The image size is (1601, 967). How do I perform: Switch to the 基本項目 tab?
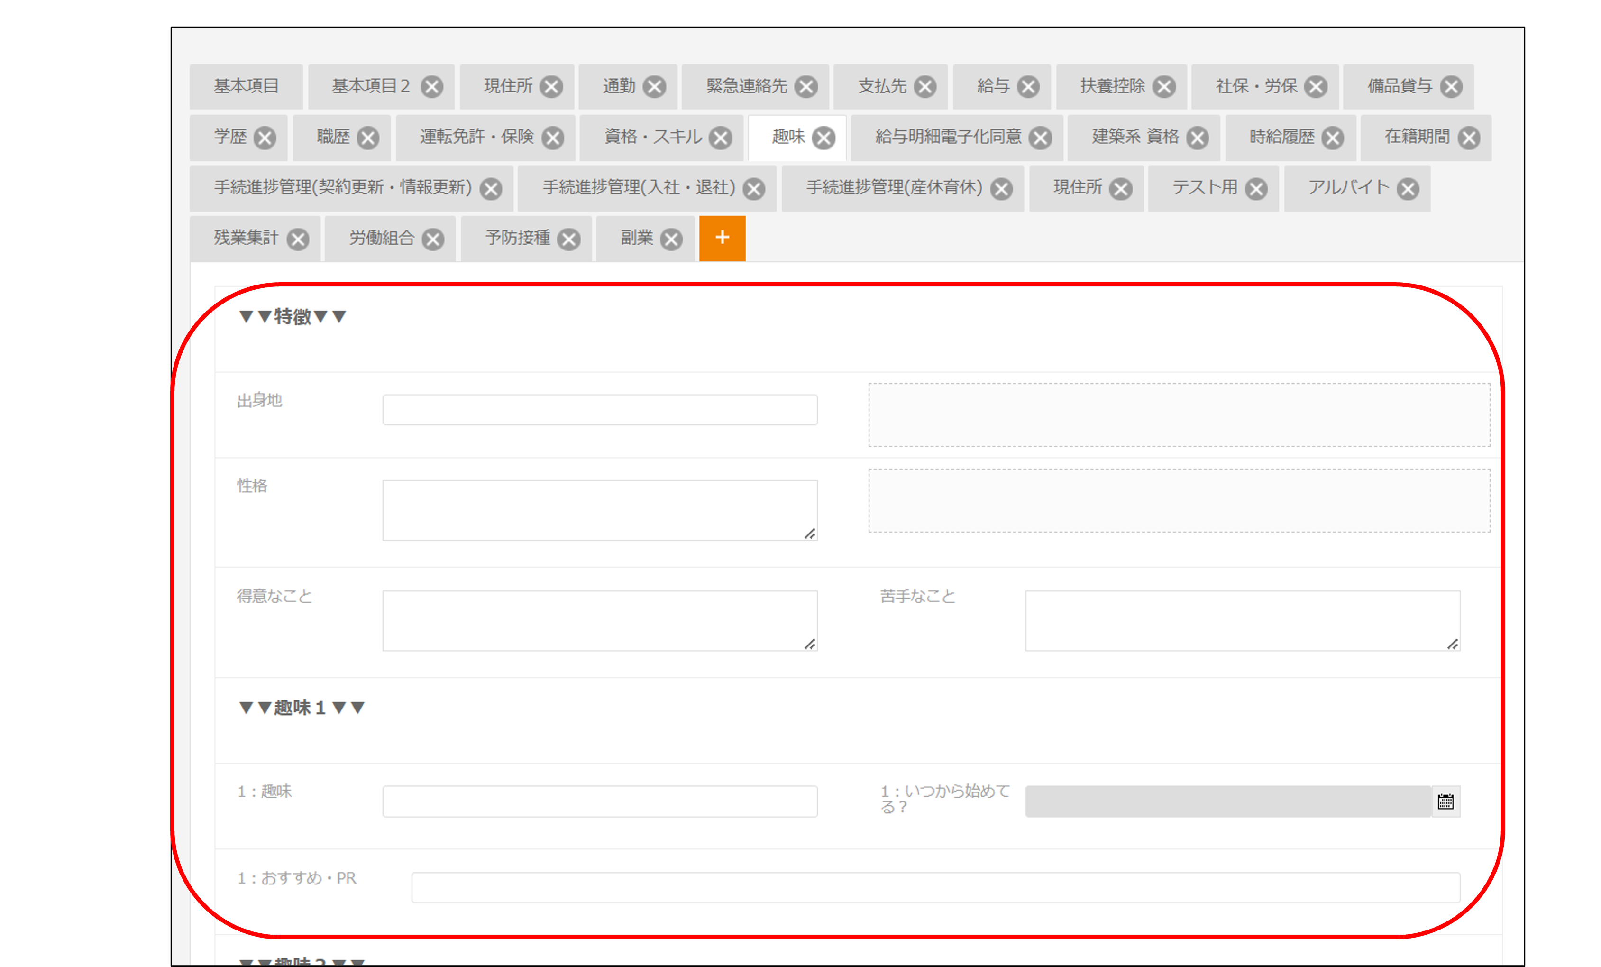click(246, 86)
